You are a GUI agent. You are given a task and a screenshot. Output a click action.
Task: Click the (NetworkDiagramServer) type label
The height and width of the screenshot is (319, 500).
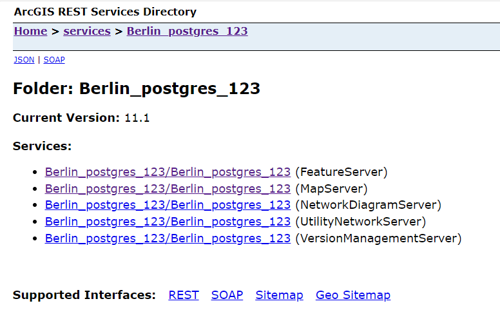(369, 205)
